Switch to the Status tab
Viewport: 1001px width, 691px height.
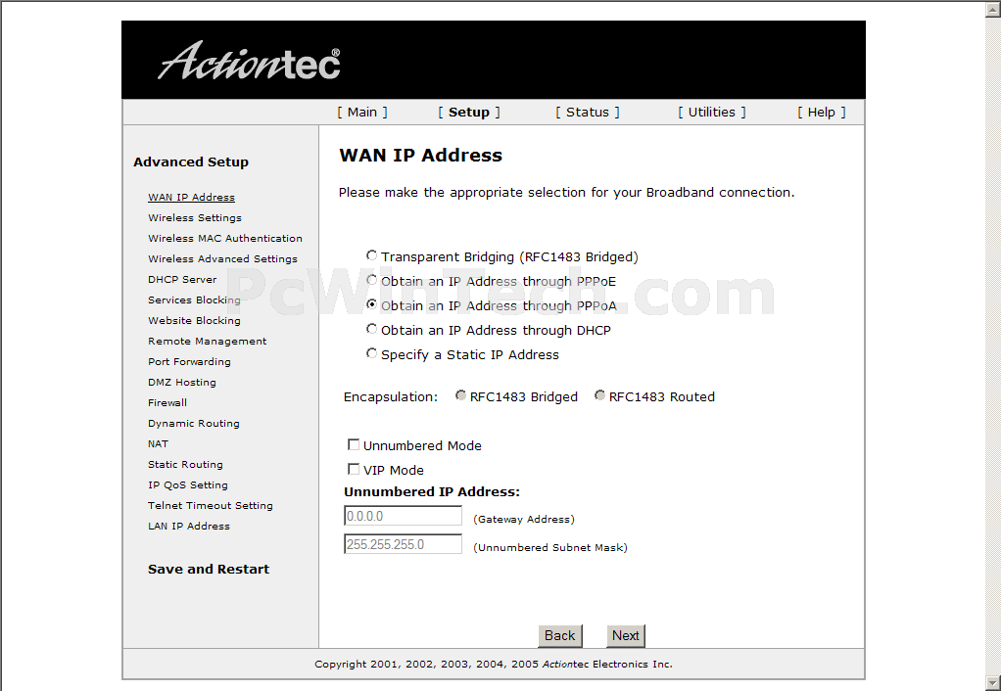pyautogui.click(x=588, y=113)
